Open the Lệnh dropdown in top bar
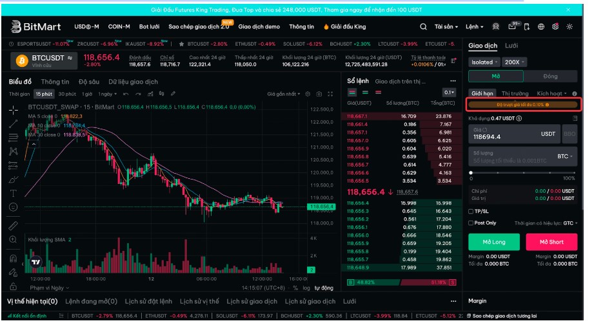Image resolution: width=594 pixels, height=321 pixels. point(474,26)
